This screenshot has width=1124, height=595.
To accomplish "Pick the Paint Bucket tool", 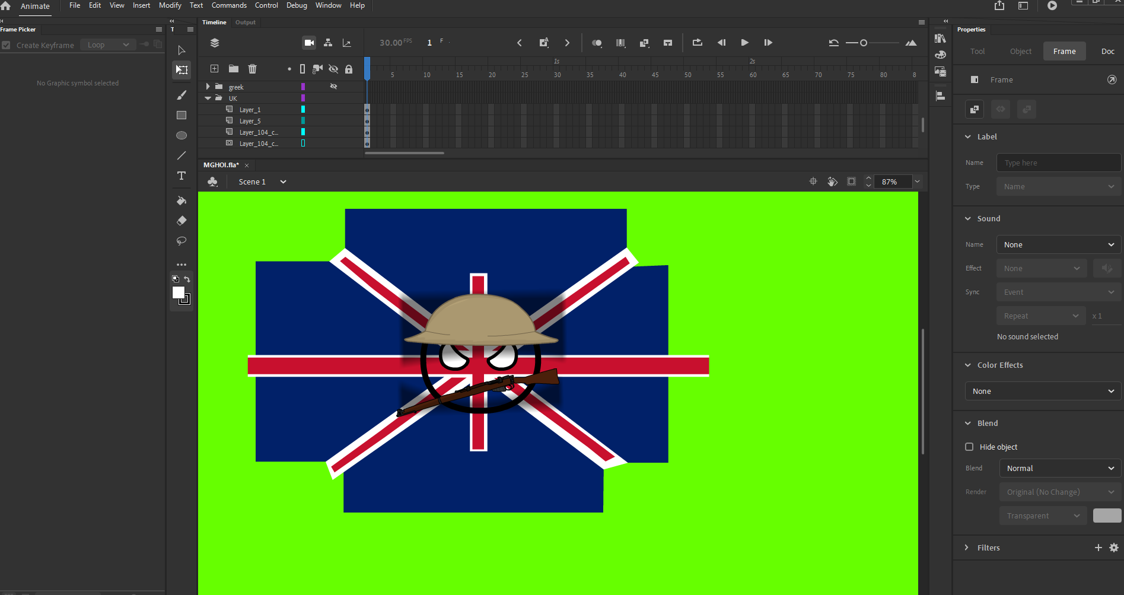I will point(182,201).
